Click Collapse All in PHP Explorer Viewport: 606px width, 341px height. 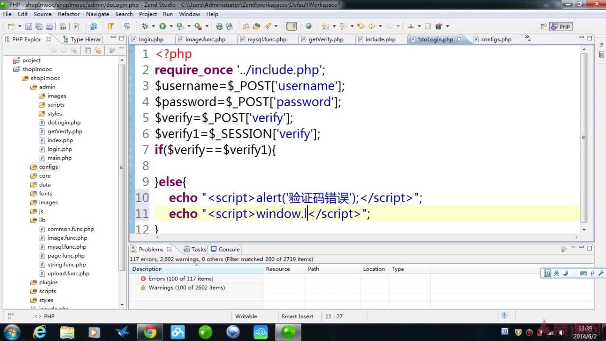[88, 50]
